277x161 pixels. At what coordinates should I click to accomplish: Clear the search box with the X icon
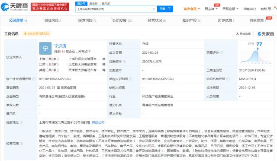pyautogui.click(x=154, y=9)
